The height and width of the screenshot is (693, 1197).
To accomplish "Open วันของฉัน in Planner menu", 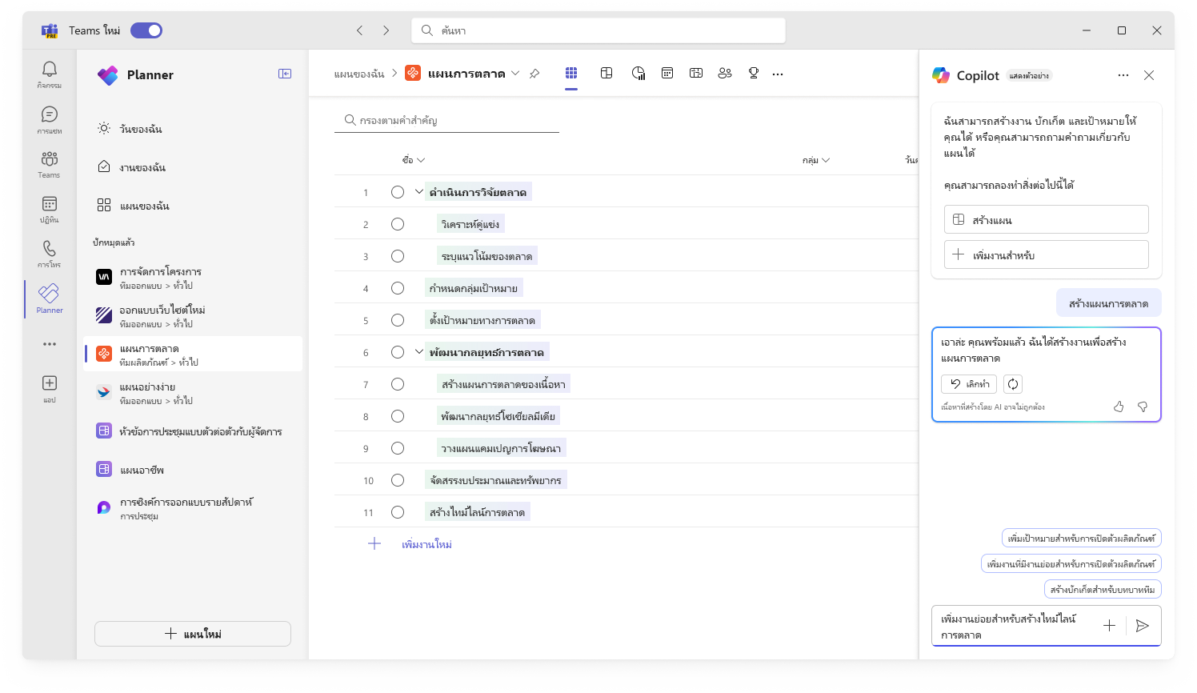I will (x=193, y=129).
